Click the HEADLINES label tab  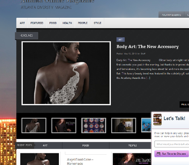pos(26,36)
